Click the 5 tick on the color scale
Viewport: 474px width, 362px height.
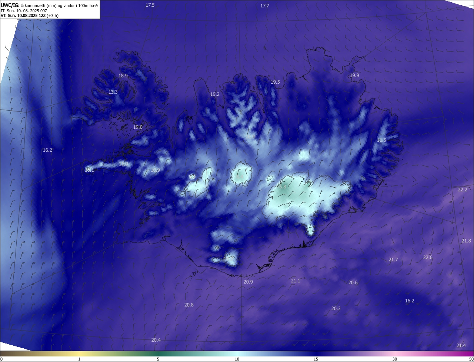point(158,359)
